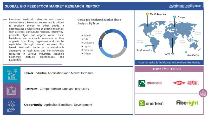Click the 'Asia Pacific' map label
This screenshot has width=208, height=117.
(x=193, y=55)
